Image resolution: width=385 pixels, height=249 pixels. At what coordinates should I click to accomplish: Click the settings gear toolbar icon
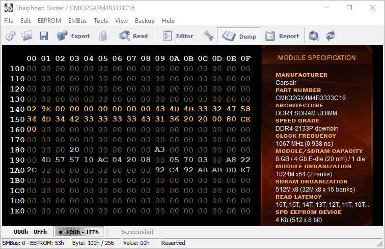pos(11,36)
